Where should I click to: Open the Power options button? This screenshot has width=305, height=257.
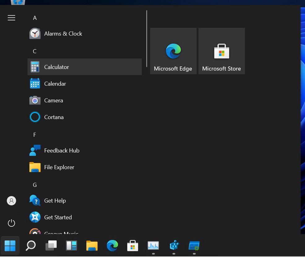[x=11, y=223]
